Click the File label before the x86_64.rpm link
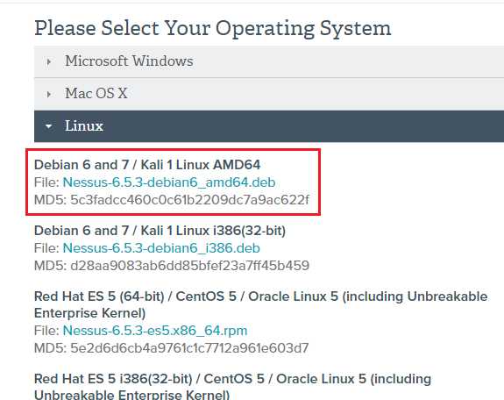The height and width of the screenshot is (400, 504). pos(46,331)
